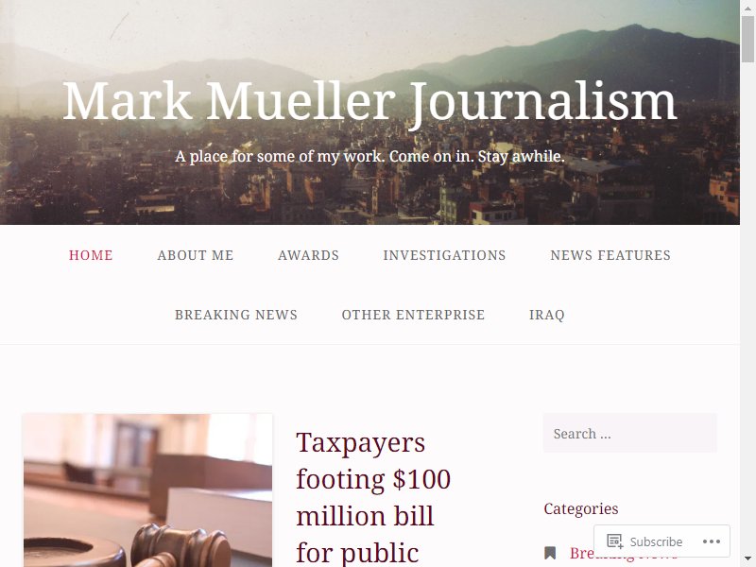This screenshot has height=567, width=756.
Task: Open the Awards menu item
Action: pyautogui.click(x=309, y=255)
